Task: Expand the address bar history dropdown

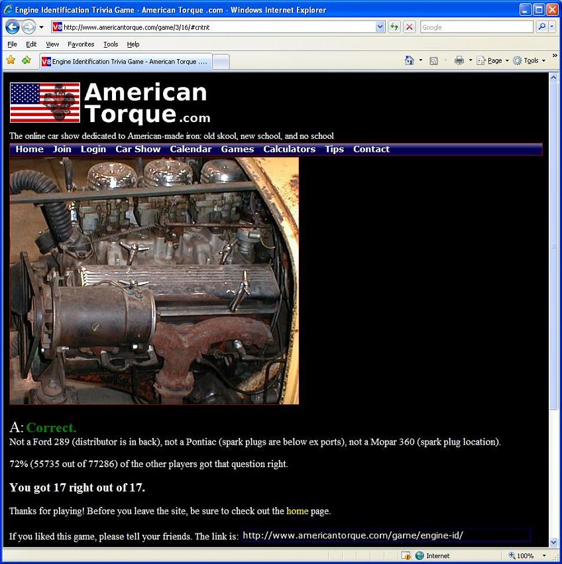Action: [x=380, y=27]
